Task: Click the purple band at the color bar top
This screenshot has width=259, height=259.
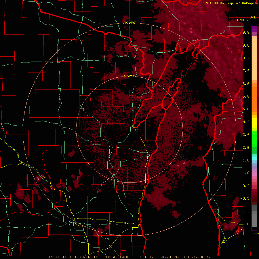Action: [254, 29]
